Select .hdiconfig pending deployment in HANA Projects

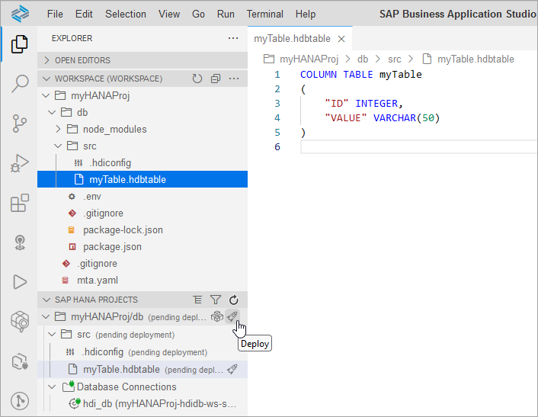143,352
